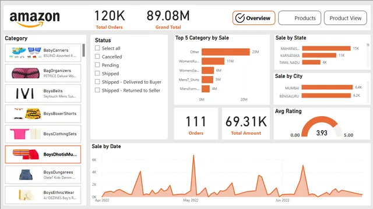Viewport: 373px width, 209px height.
Task: Click the MensT_Shirts sales bar
Action: click(x=207, y=80)
